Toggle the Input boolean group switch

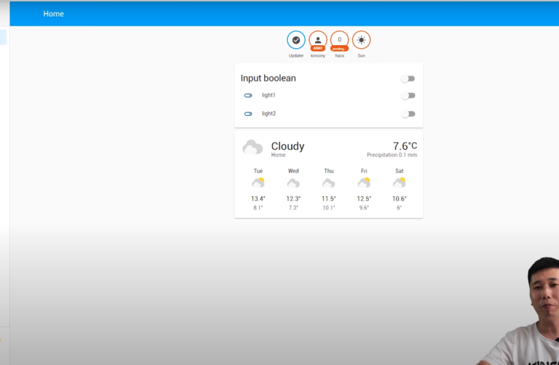click(x=408, y=79)
